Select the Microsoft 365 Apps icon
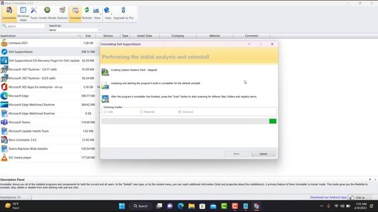 pyautogui.click(x=4, y=87)
